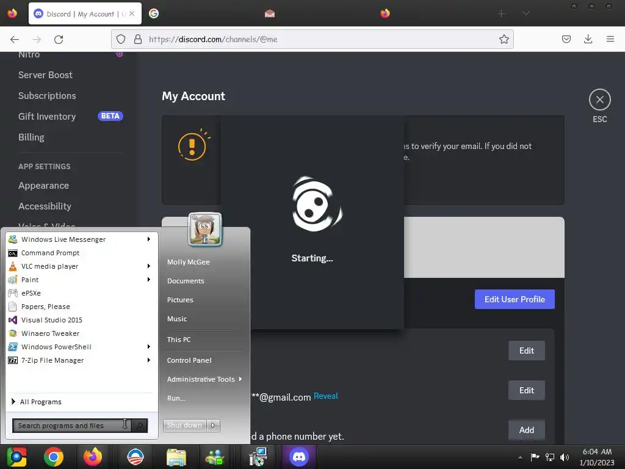
Task: Click the Firefox forward arrow
Action: 37,39
